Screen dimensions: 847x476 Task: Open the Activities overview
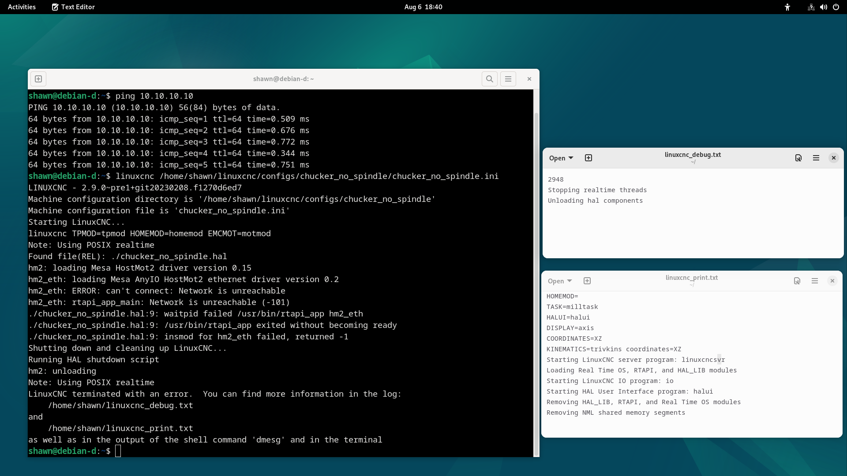pos(22,7)
